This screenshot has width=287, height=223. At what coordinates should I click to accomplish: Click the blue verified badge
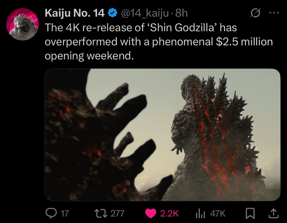point(113,13)
